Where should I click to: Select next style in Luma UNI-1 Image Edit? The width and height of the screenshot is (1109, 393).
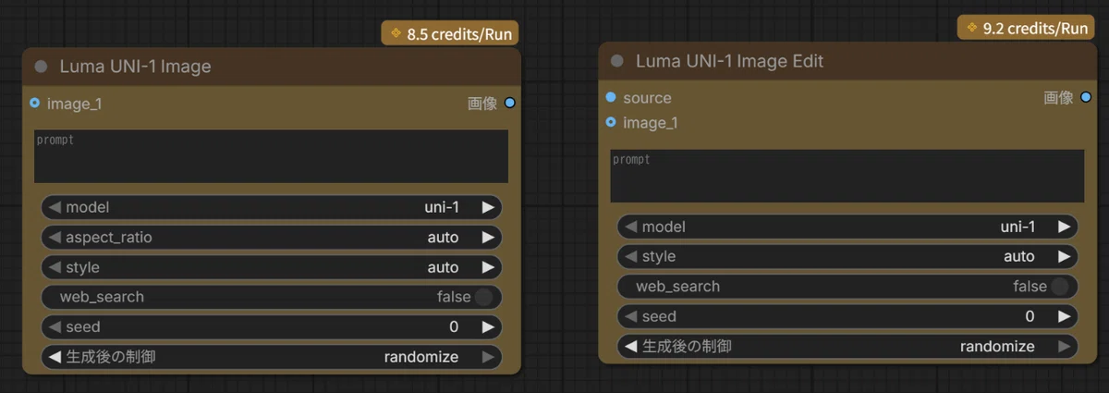[1064, 256]
